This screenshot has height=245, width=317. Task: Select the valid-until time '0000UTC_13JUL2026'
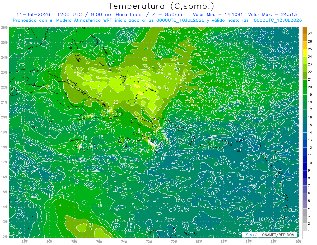coord(278,20)
